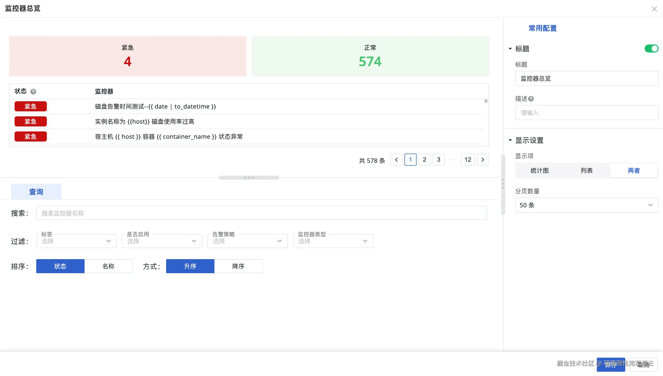Image resolution: width=663 pixels, height=376 pixels.
Task: Click the help icon beside 描述 label
Action: coord(531,99)
